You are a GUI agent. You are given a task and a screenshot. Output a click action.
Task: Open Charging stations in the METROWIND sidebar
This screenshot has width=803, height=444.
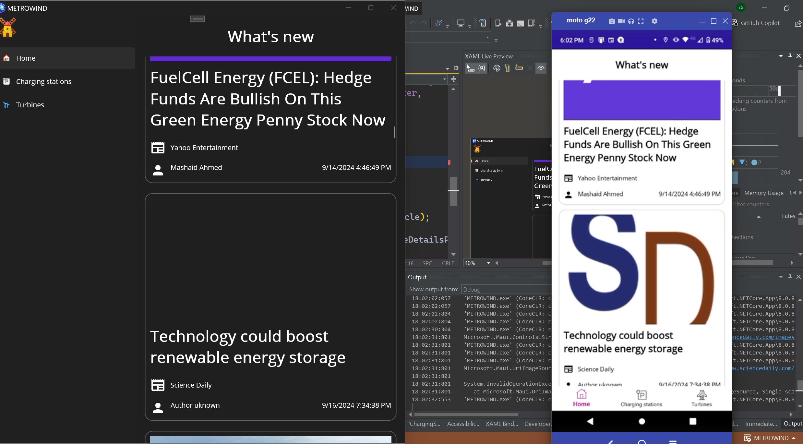tap(67, 81)
